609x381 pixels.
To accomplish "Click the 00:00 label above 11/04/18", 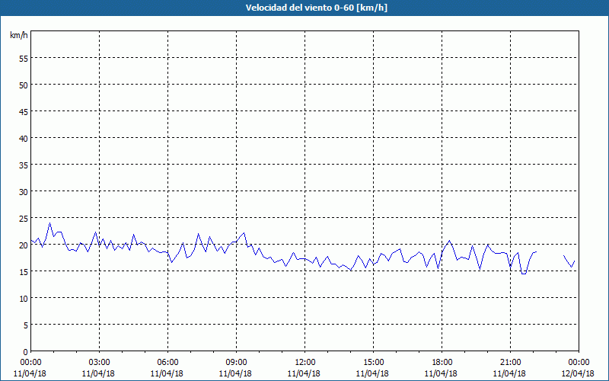I will [30, 363].
